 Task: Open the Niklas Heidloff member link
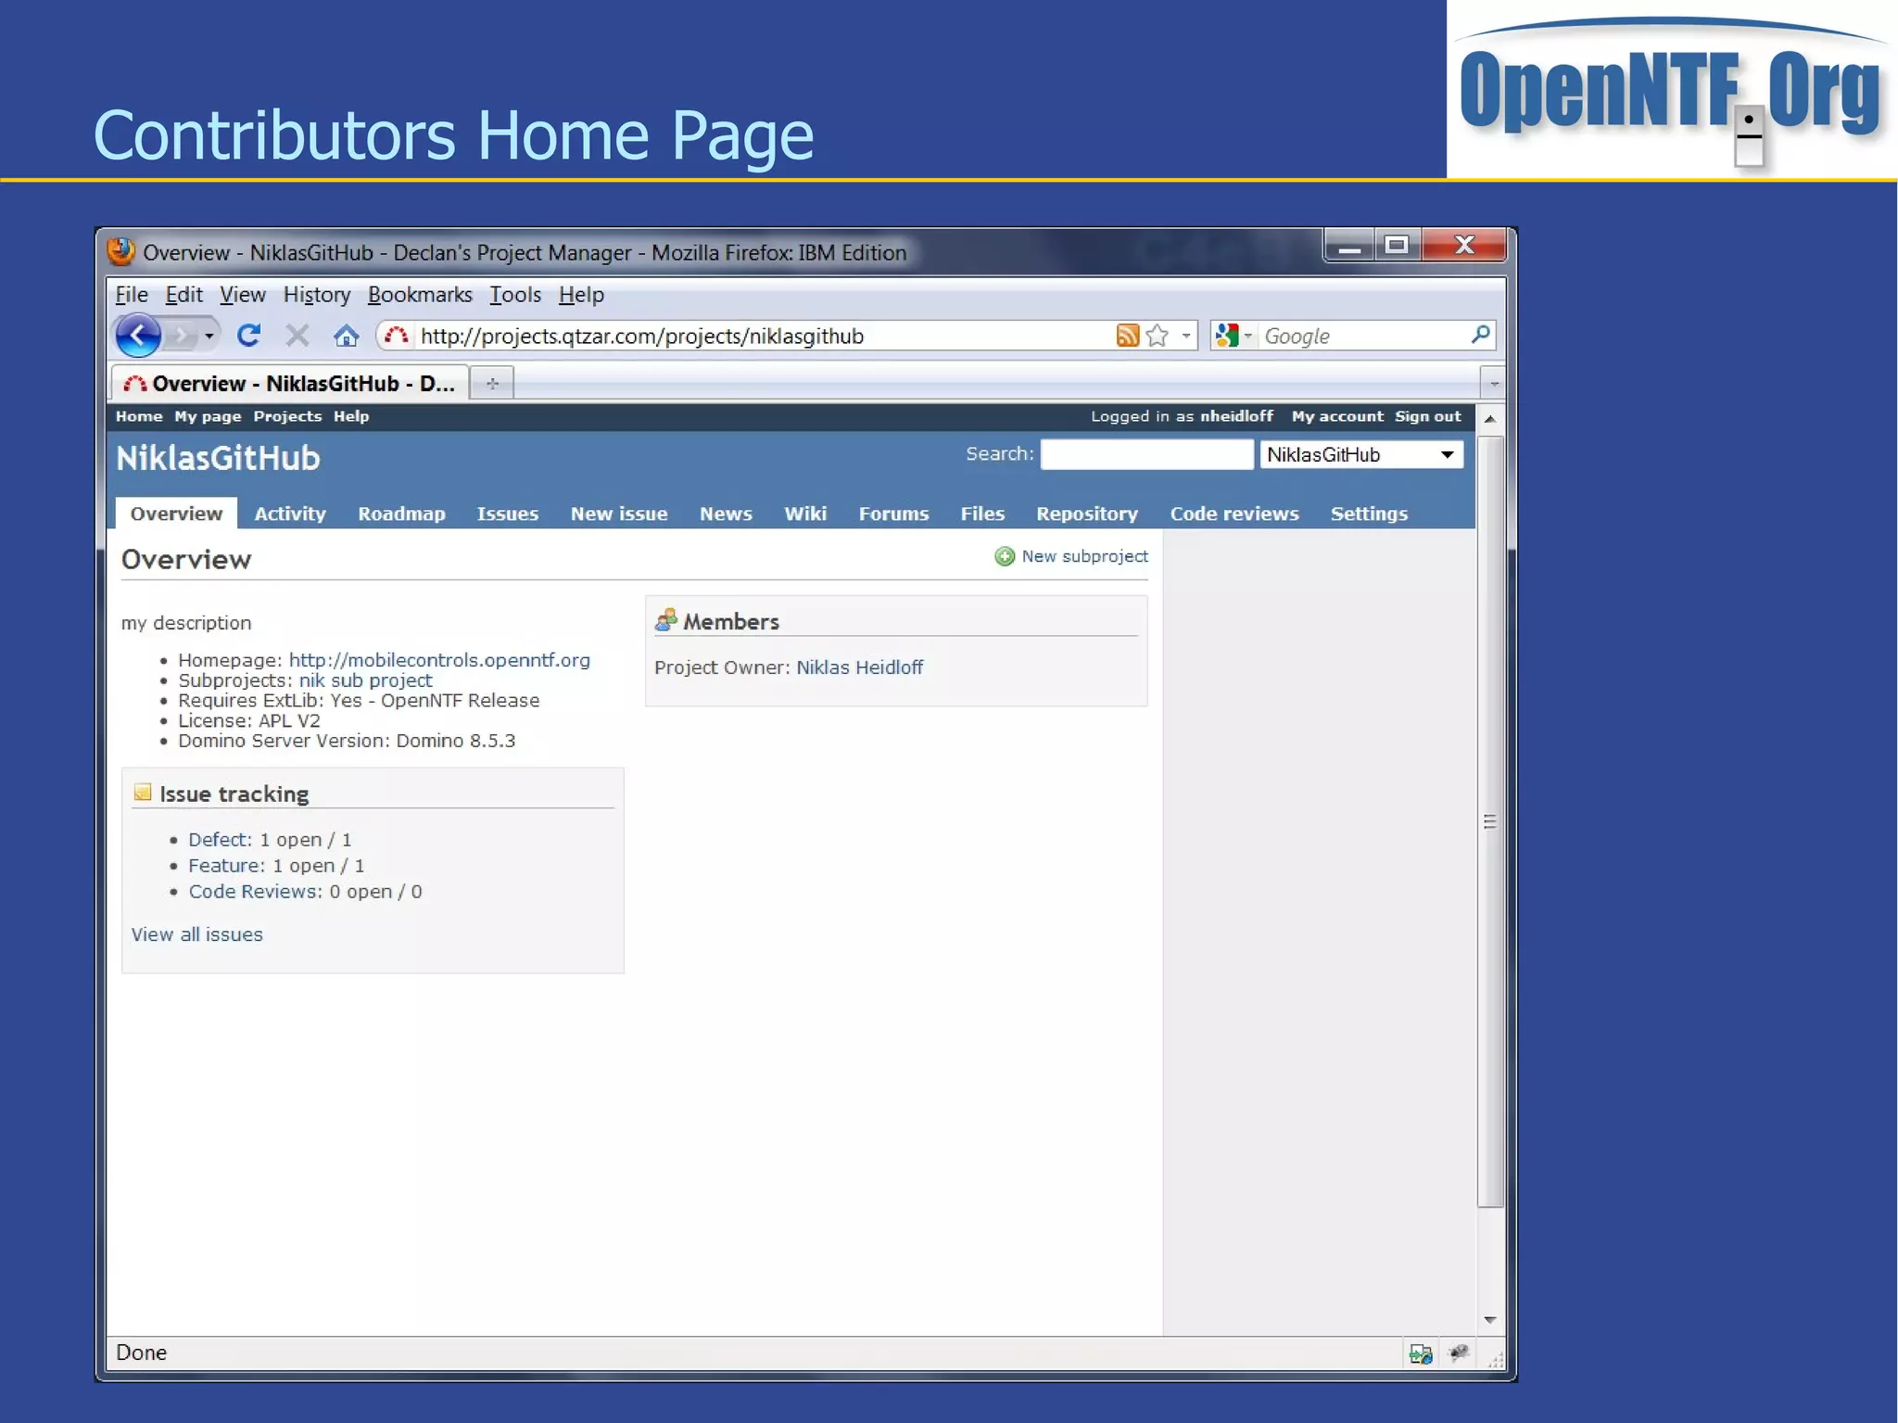pos(859,667)
